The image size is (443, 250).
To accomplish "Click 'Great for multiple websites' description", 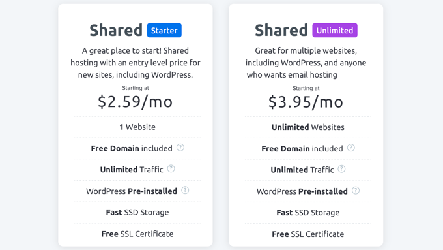I will [x=306, y=63].
